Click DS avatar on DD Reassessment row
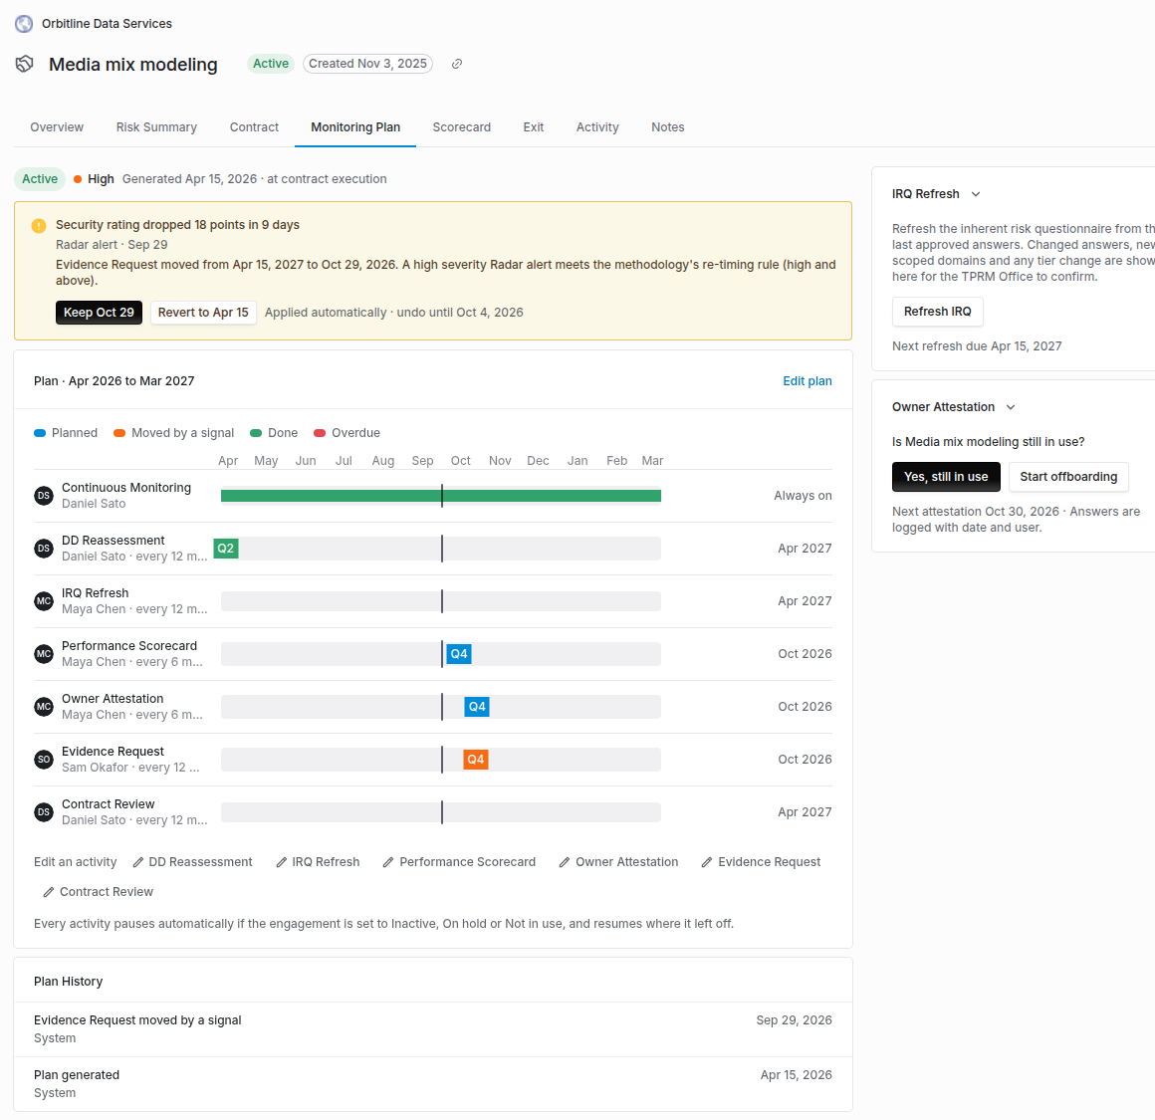This screenshot has height=1120, width=1155. (44, 549)
